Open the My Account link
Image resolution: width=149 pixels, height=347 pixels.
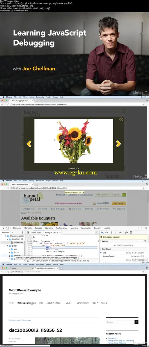(60, 195)
